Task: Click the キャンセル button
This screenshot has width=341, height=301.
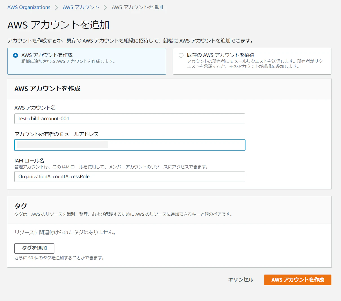Action: coord(240,280)
